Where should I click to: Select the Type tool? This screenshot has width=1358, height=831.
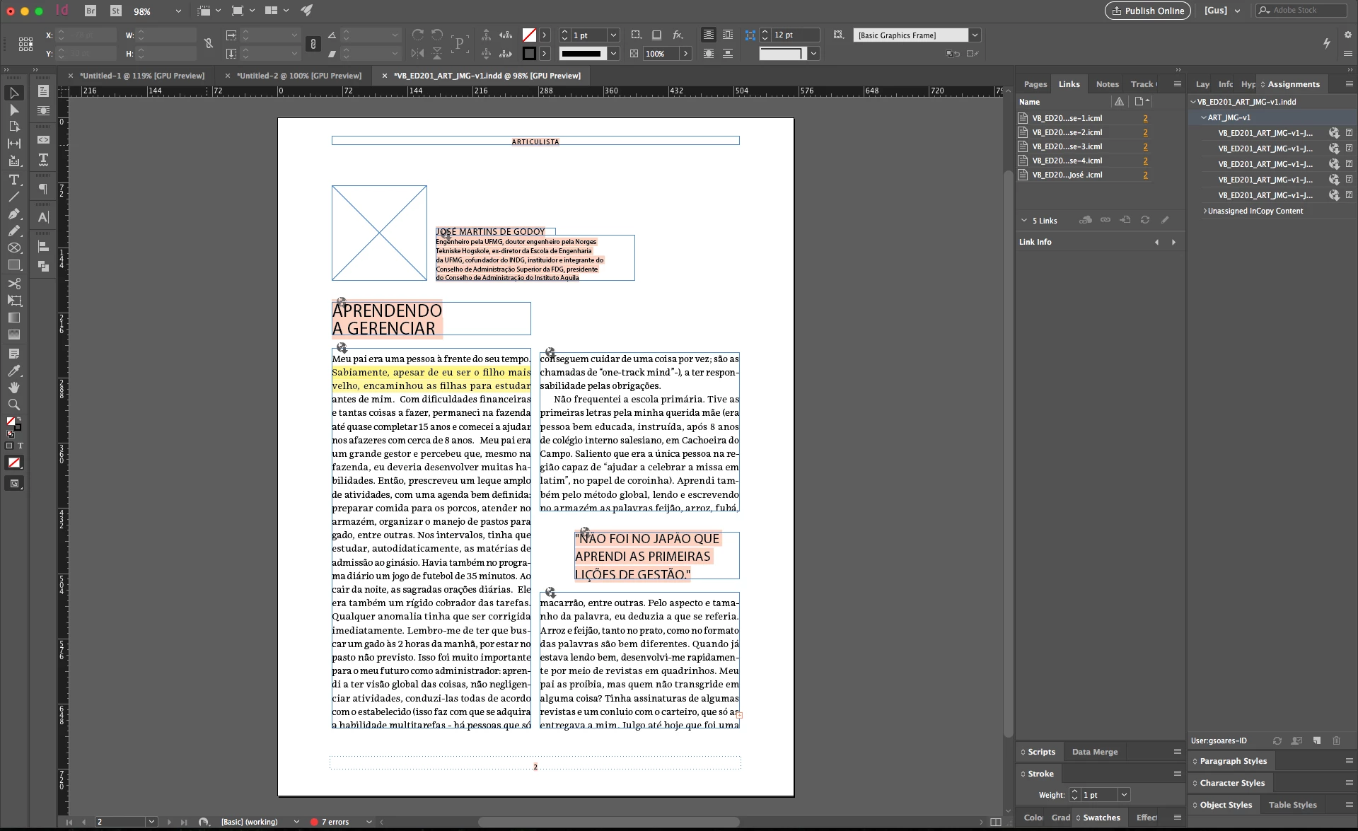point(13,180)
